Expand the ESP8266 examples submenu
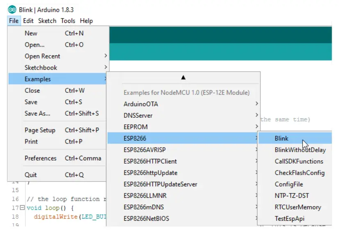 point(183,138)
